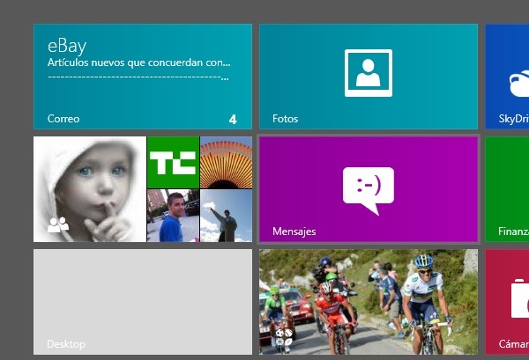The height and width of the screenshot is (360, 529).
Task: Click the Fotos label
Action: point(285,119)
